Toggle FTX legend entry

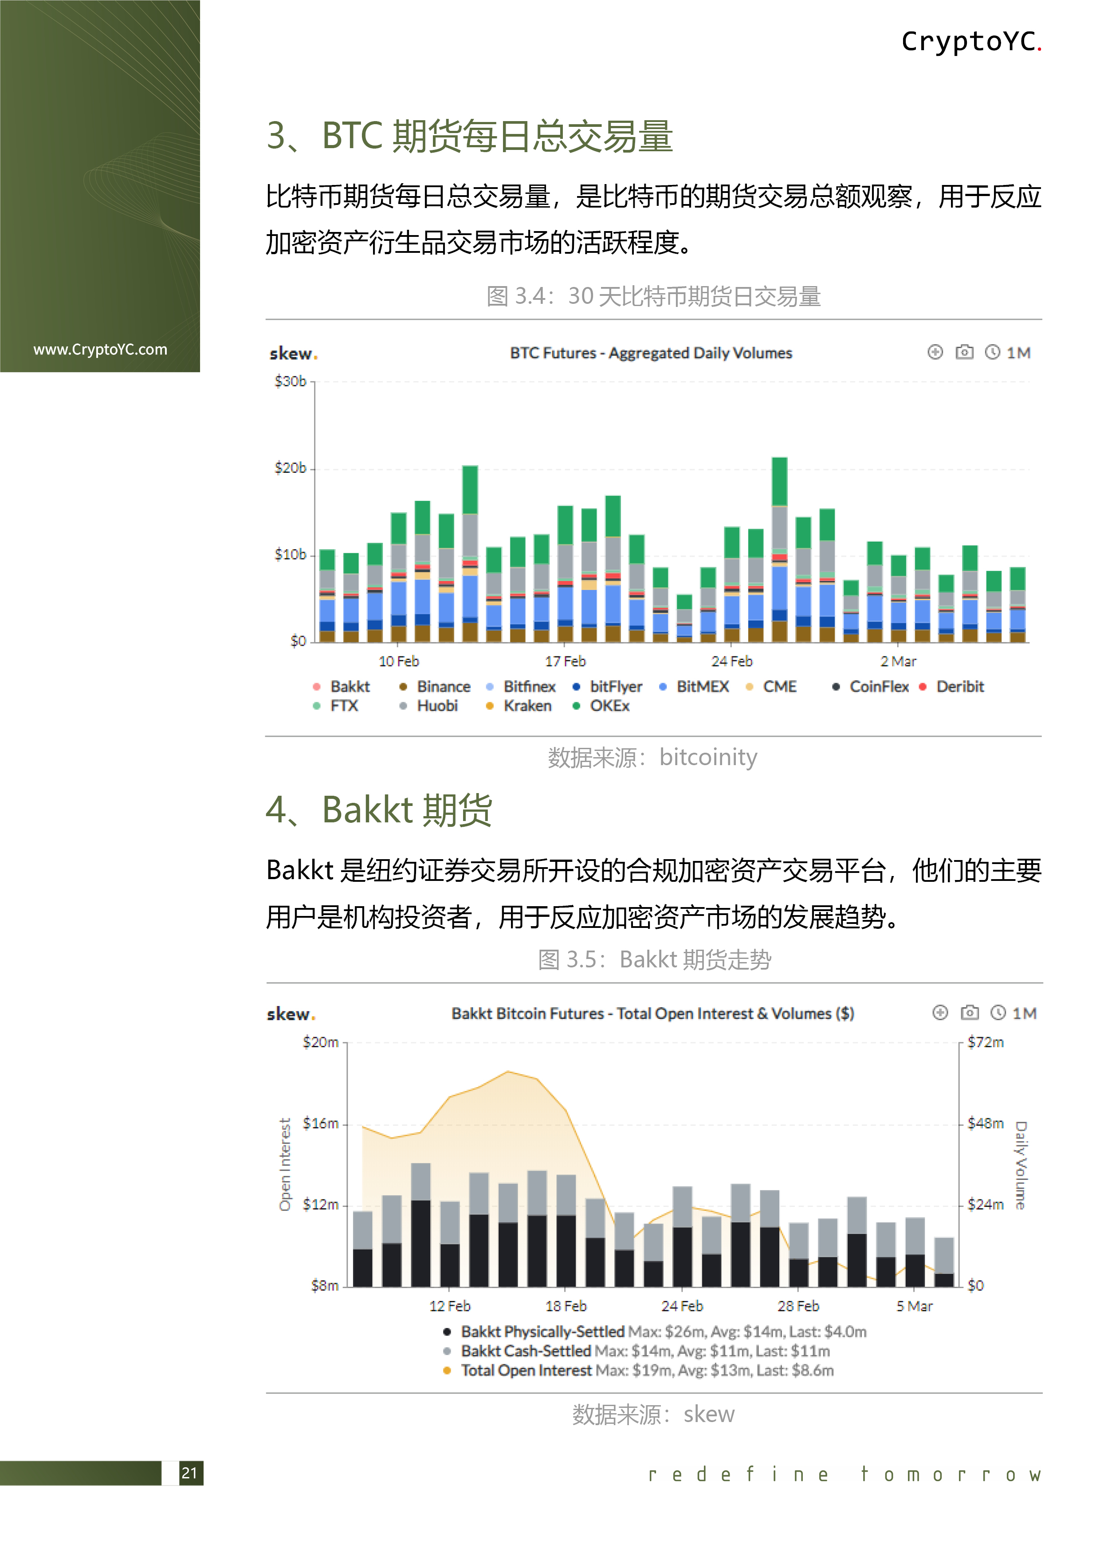pos(335,706)
